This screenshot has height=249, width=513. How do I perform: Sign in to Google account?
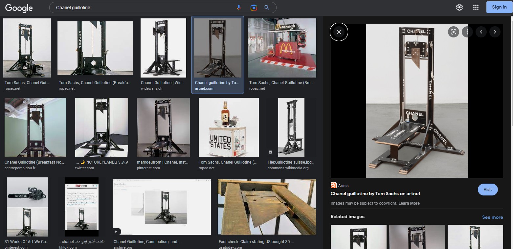click(x=499, y=7)
